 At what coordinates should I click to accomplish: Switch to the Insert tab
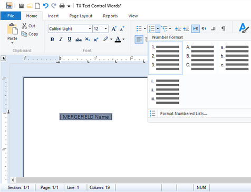pos(53,16)
